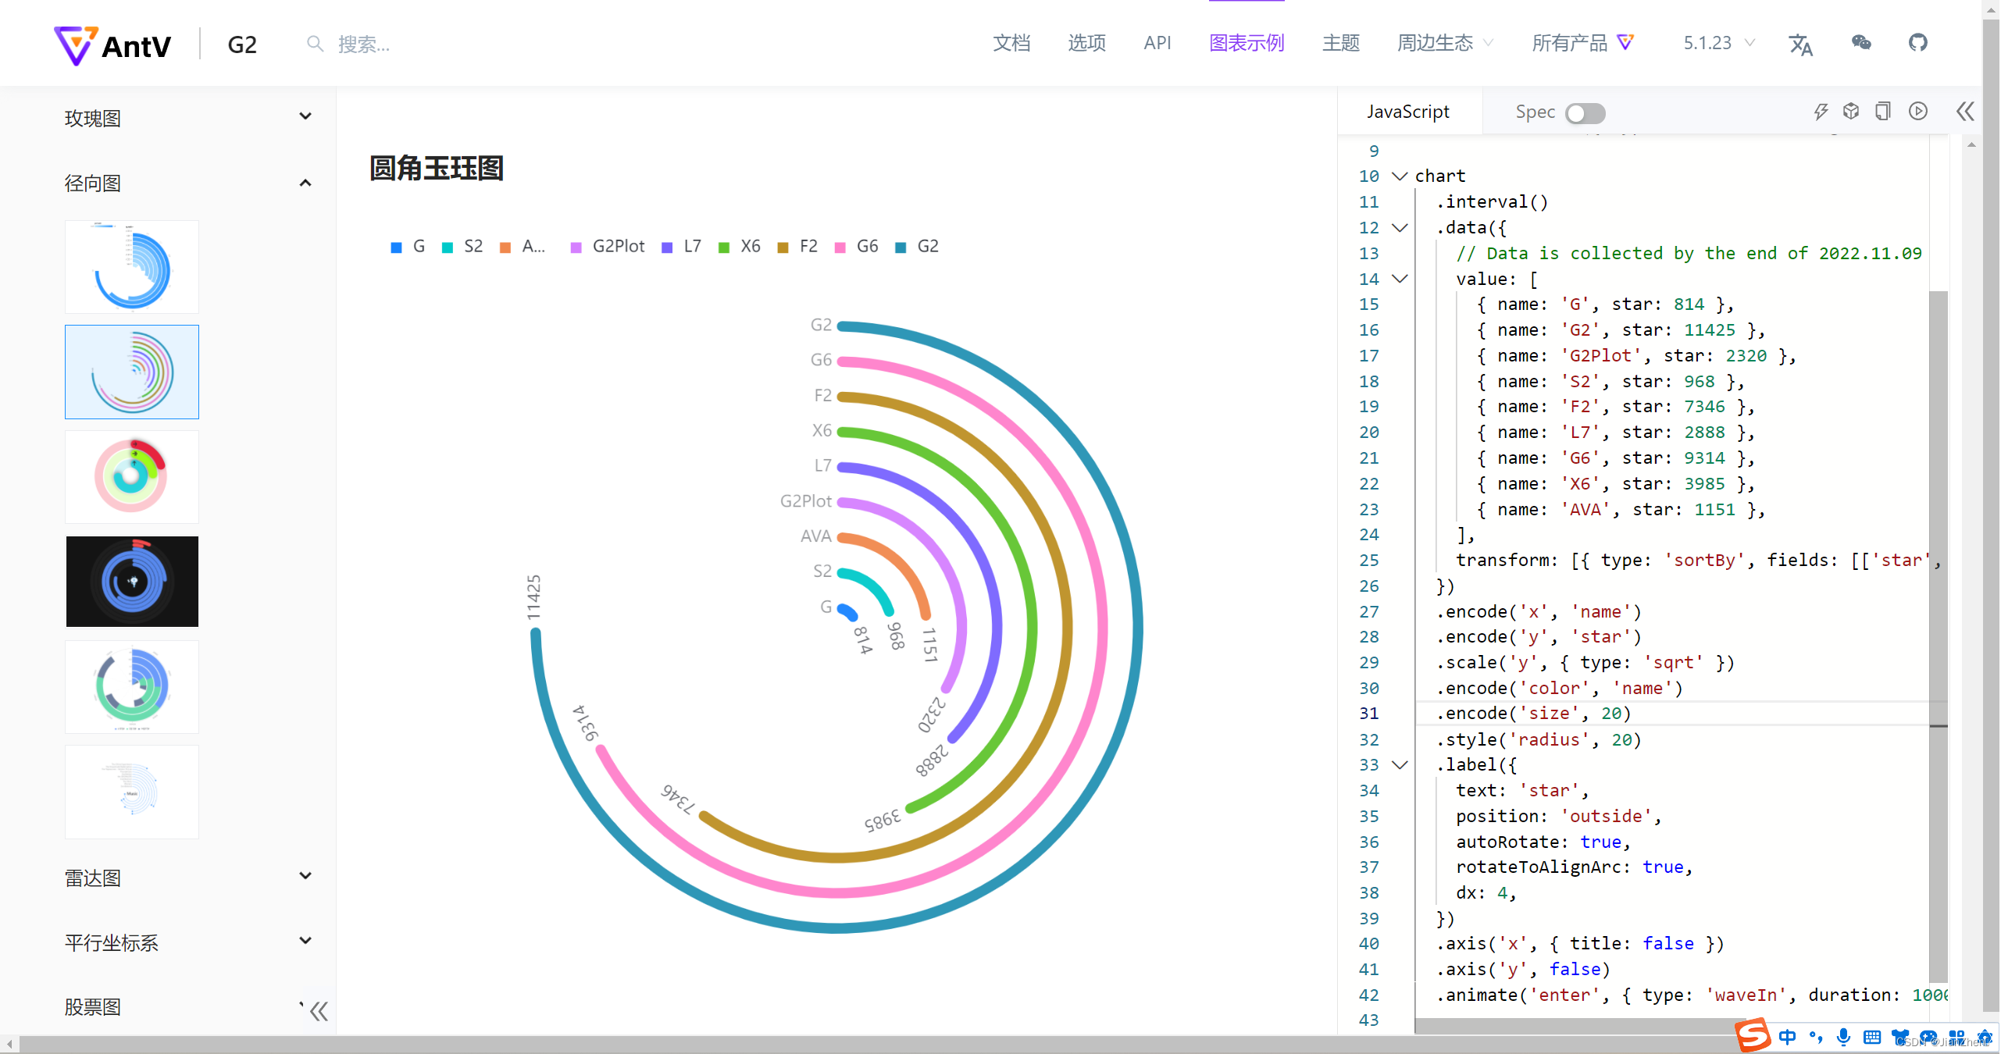This screenshot has width=2001, height=1054.
Task: Select the JavaScript tab
Action: pos(1408,112)
